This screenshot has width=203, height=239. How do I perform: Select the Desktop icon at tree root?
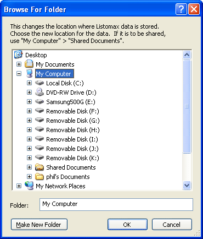coord(18,55)
